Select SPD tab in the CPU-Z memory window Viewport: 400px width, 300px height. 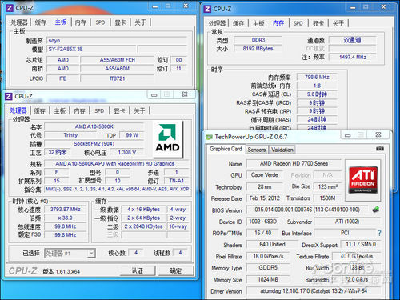pyautogui.click(x=298, y=23)
